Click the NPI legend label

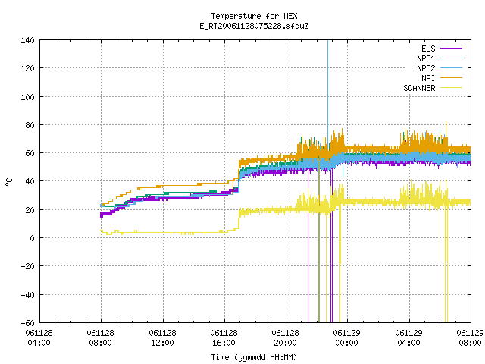point(428,78)
